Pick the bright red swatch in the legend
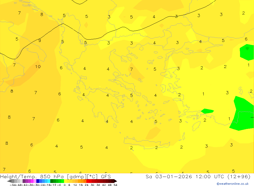This screenshot has height=186, width=254. (88, 181)
